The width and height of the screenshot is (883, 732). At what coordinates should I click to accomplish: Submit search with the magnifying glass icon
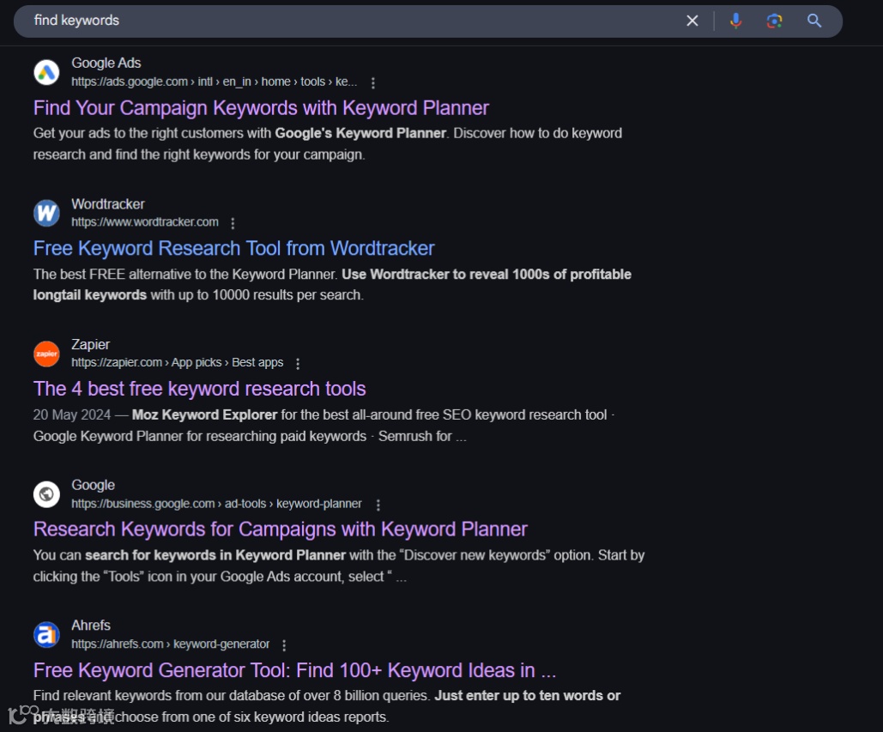pos(813,21)
